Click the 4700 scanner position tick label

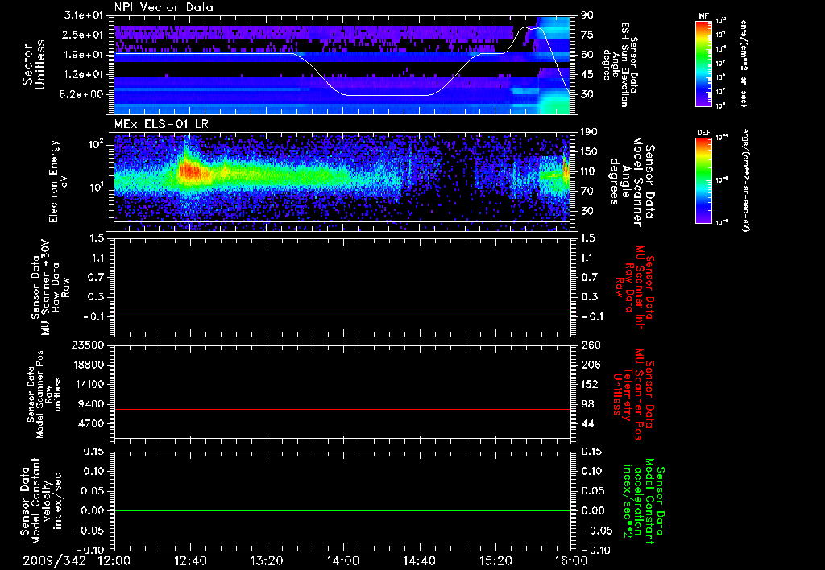tap(91, 423)
